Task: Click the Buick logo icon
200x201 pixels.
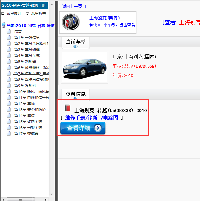Action: tap(72, 22)
